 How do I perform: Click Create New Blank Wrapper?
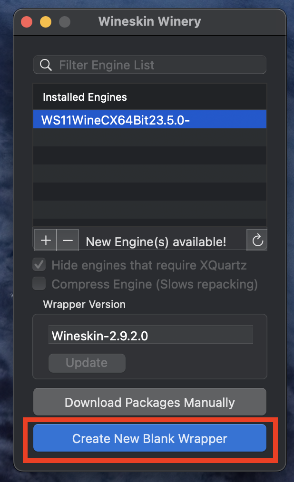[x=150, y=438]
